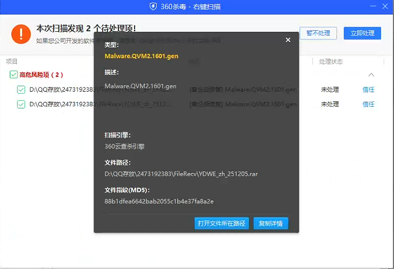Click 立即处理 button
The image size is (394, 269).
(x=362, y=33)
